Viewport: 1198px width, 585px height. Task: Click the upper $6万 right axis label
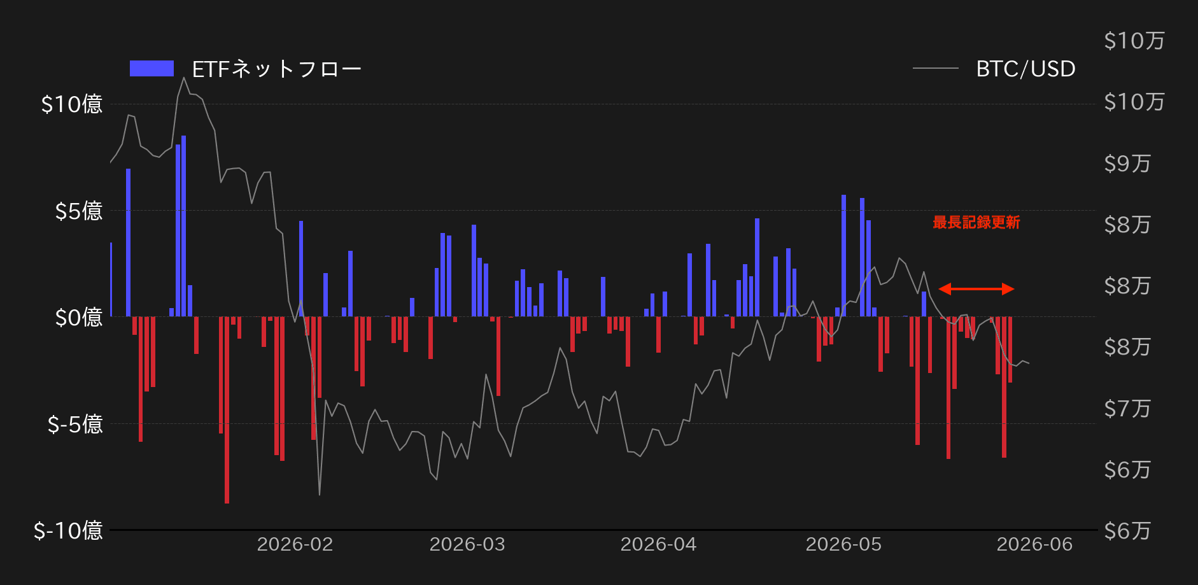pos(1127,470)
